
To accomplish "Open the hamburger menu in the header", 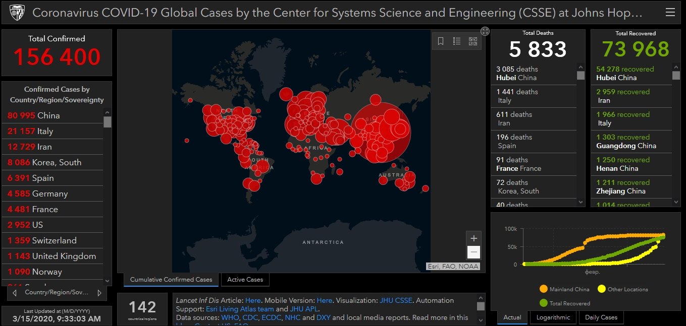I will pos(670,13).
